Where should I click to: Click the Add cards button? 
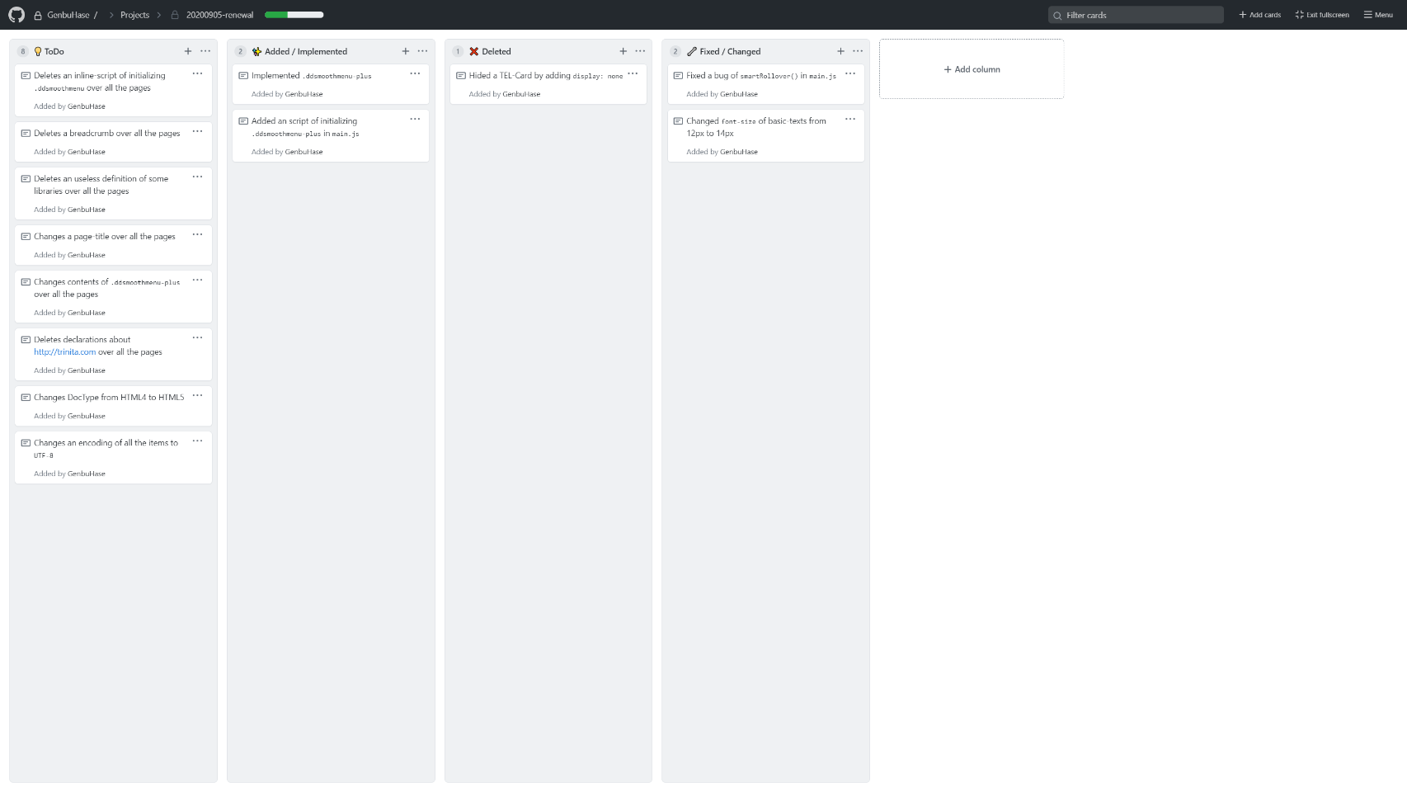(x=1259, y=15)
